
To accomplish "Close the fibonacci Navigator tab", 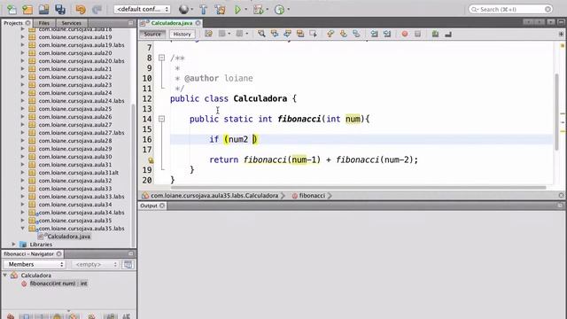I will pos(59,254).
